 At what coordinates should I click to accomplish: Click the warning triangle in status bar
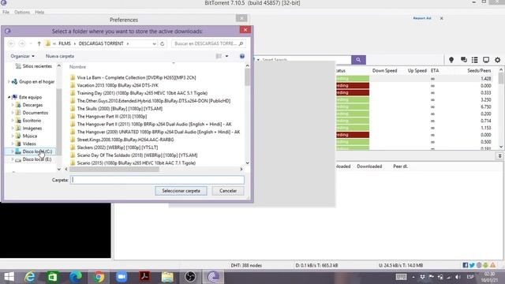click(492, 265)
